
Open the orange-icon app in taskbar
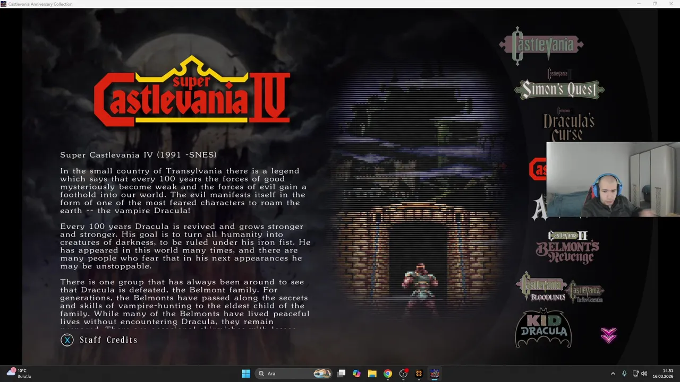[419, 374]
